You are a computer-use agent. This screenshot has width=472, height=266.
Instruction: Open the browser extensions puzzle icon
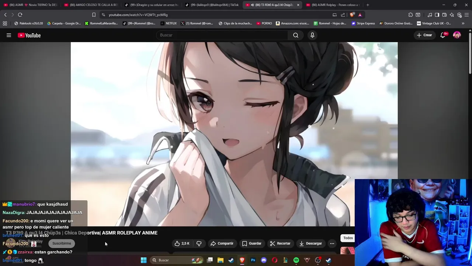(410, 15)
